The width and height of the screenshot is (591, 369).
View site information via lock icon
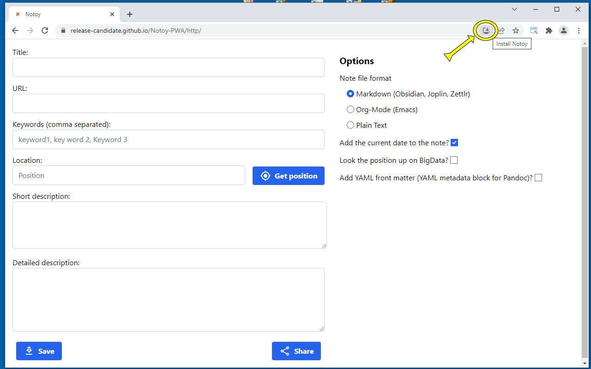pyautogui.click(x=64, y=30)
